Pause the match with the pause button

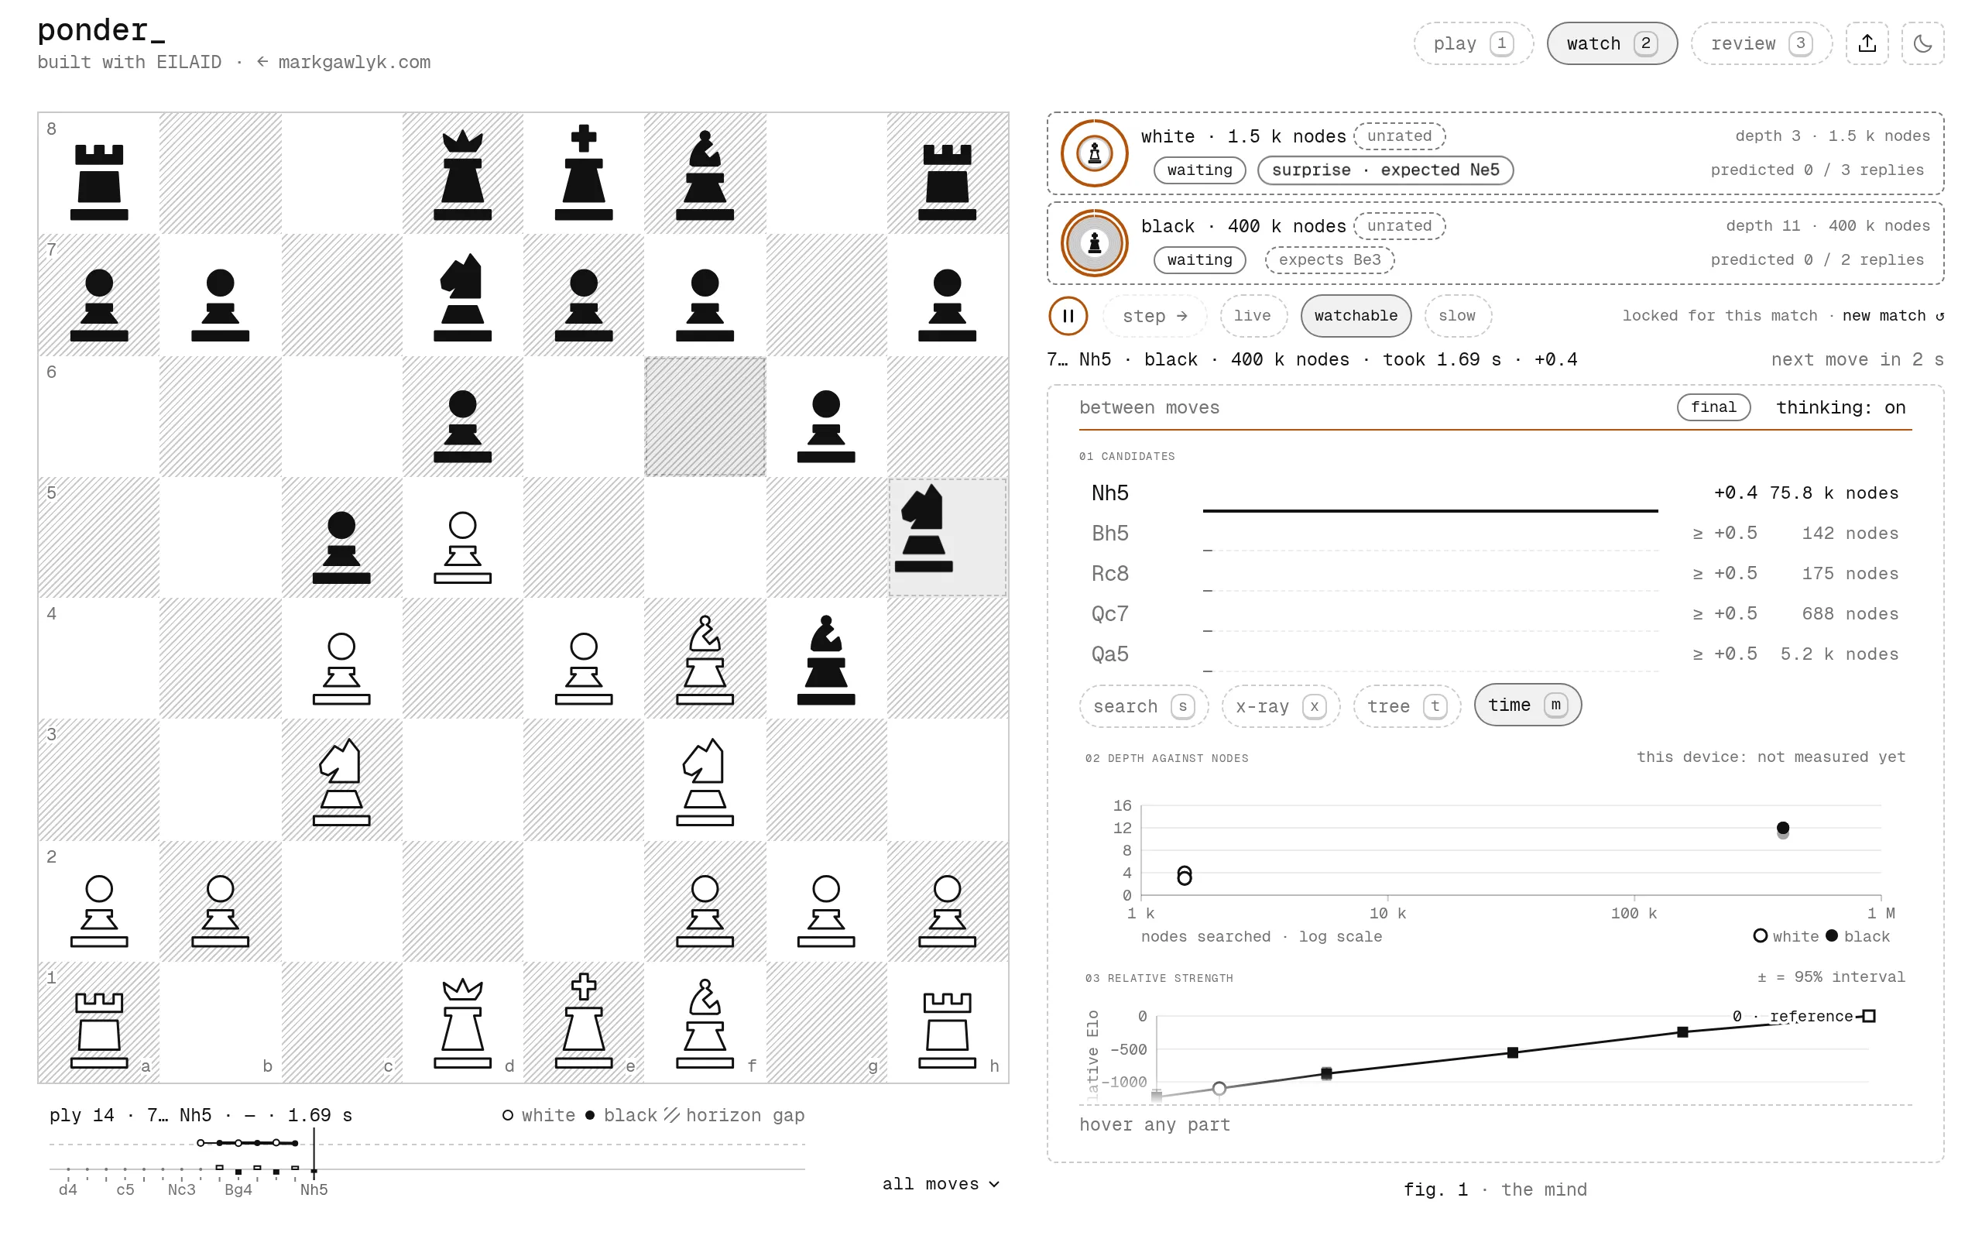(x=1068, y=315)
